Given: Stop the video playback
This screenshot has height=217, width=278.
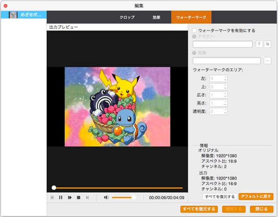Looking at the screenshot, I should click(x=79, y=198).
